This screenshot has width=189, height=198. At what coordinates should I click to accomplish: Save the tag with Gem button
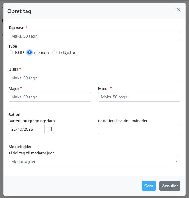(x=149, y=186)
